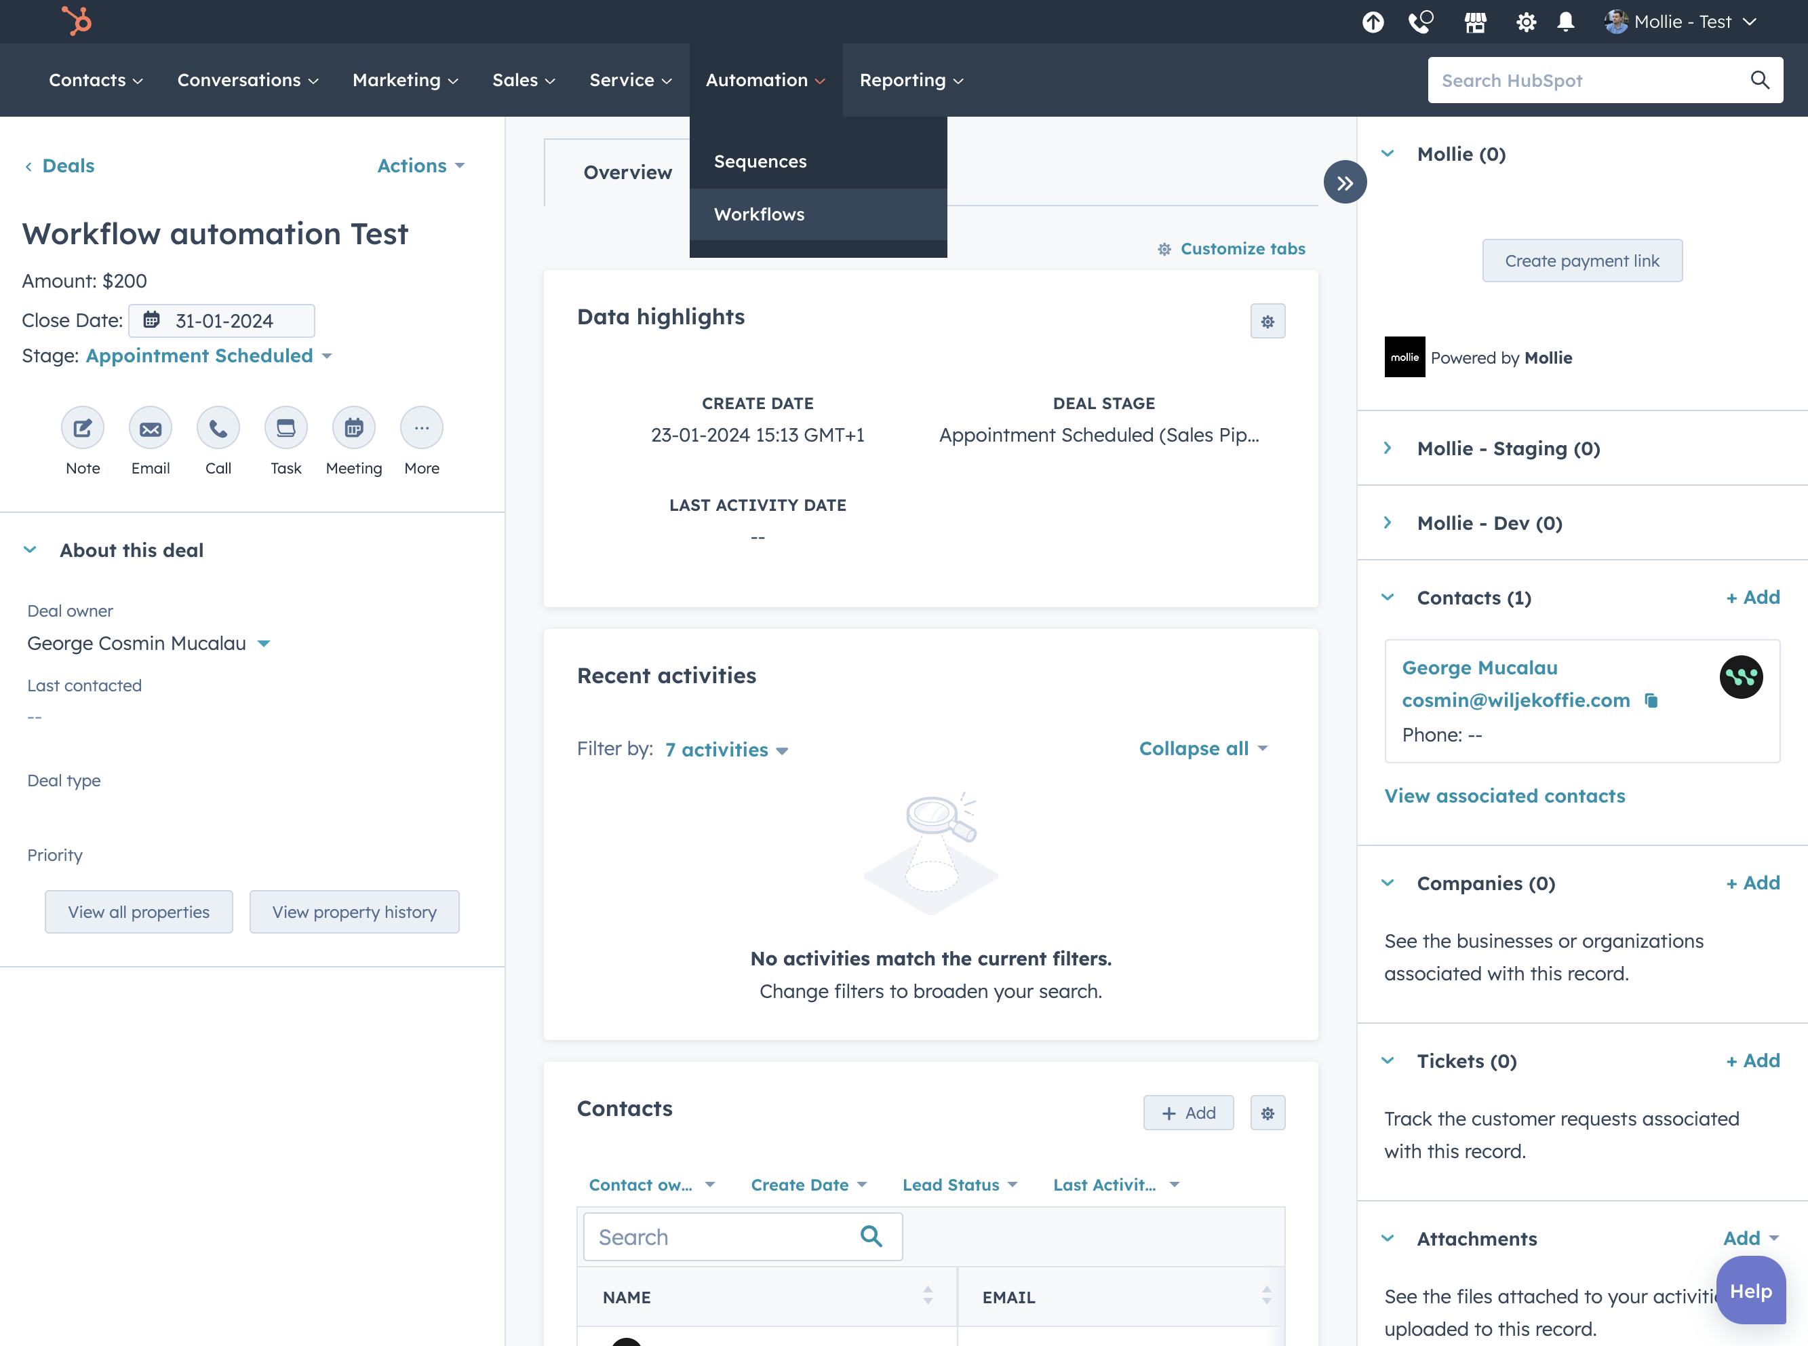Open Contacts card gear settings
Viewport: 1808px width, 1346px height.
pyautogui.click(x=1268, y=1113)
